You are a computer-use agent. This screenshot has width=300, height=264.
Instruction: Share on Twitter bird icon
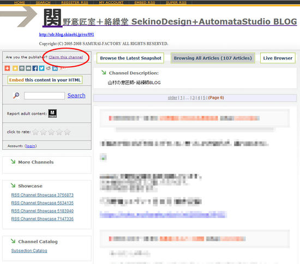(x=41, y=68)
